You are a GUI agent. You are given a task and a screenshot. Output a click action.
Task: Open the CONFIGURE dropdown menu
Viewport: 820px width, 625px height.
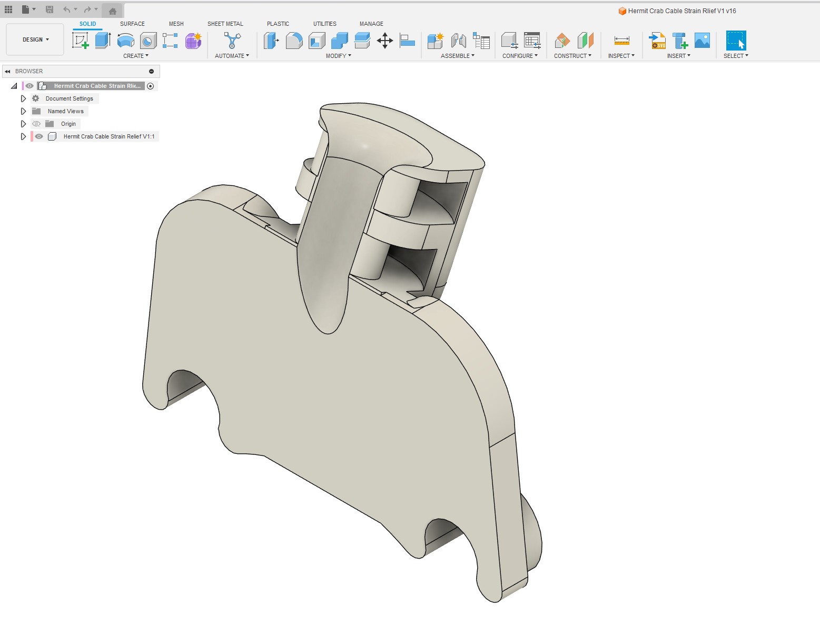pyautogui.click(x=520, y=56)
